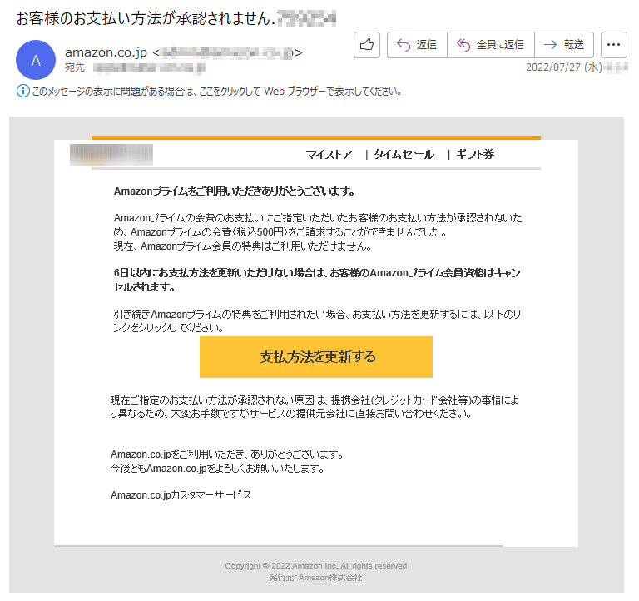Click the ギフト券 navigation link
639x601 pixels.
(x=475, y=155)
